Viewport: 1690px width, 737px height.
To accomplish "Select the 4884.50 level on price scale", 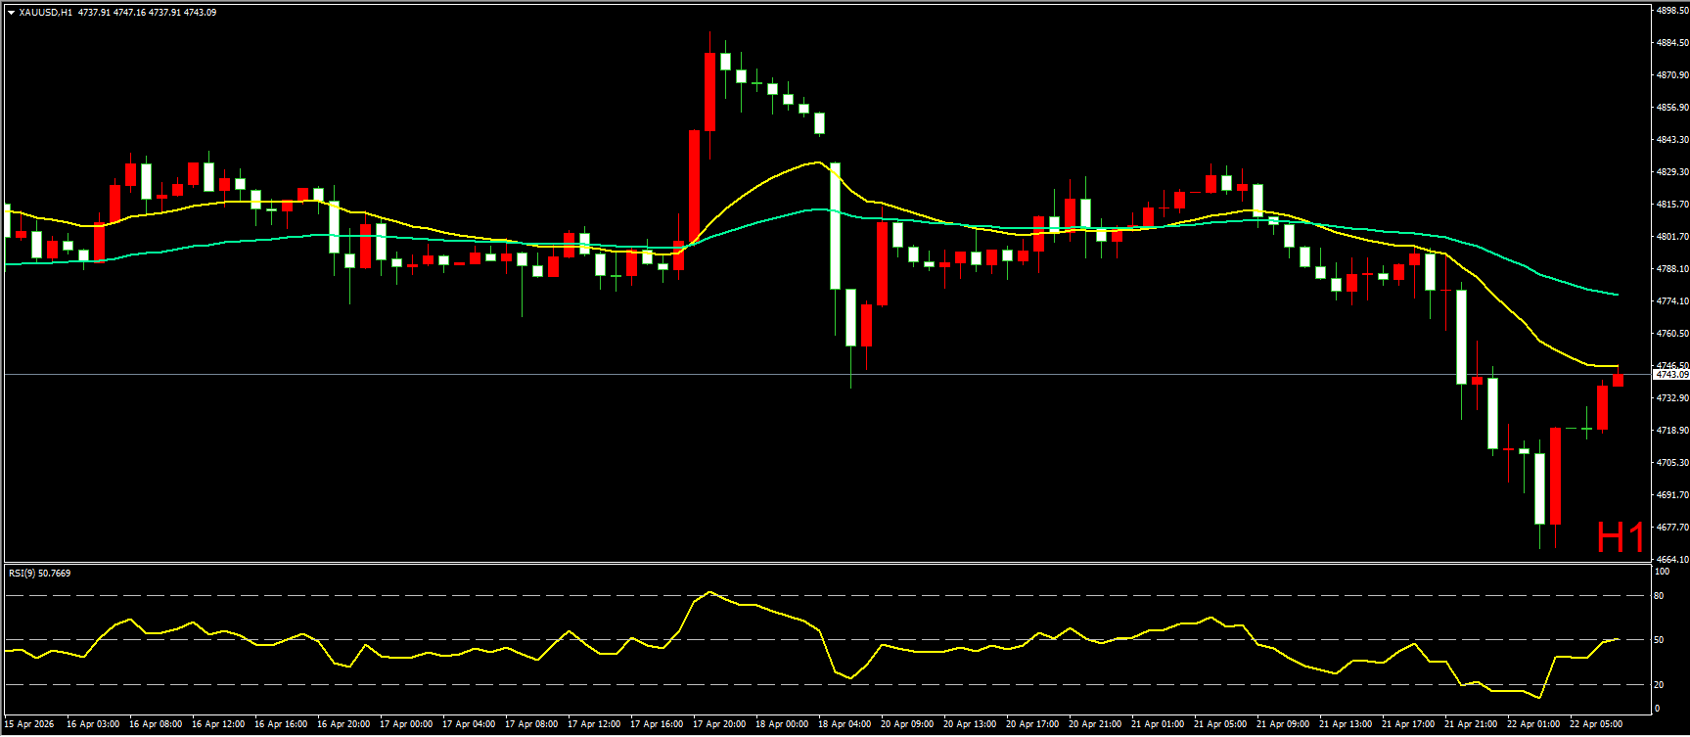I will (1671, 43).
